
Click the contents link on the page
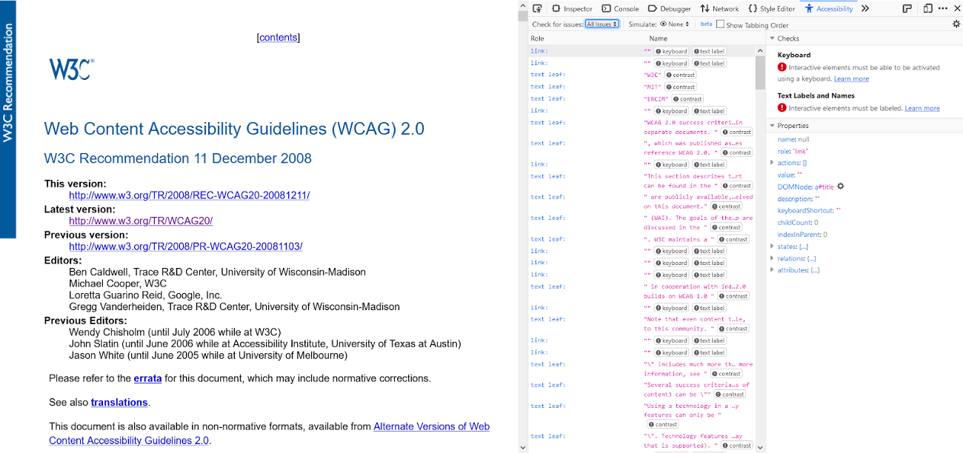point(279,38)
